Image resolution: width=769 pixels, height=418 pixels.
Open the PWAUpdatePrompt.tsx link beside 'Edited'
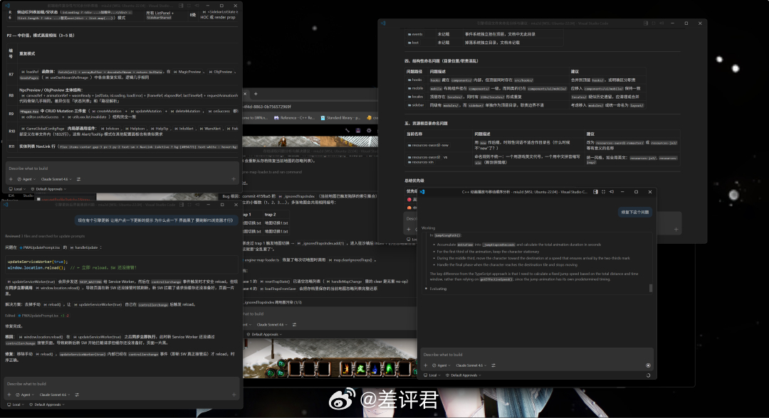click(x=40, y=315)
